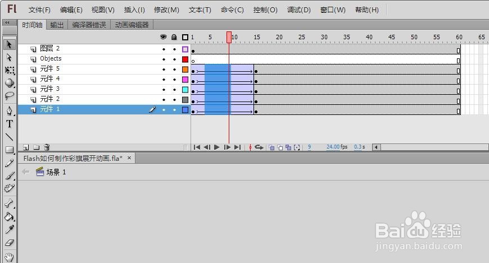Click cyan outline swatch of 元件 3
The height and width of the screenshot is (263, 489).
point(185,90)
